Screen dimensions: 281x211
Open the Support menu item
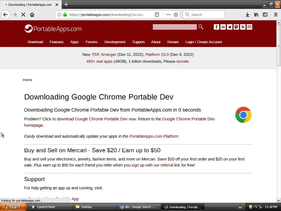[x=138, y=42]
